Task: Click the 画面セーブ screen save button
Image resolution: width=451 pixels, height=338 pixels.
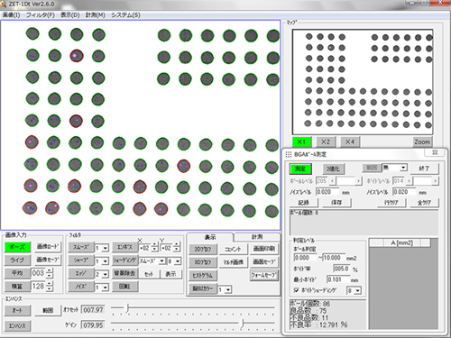Action: [x=263, y=262]
